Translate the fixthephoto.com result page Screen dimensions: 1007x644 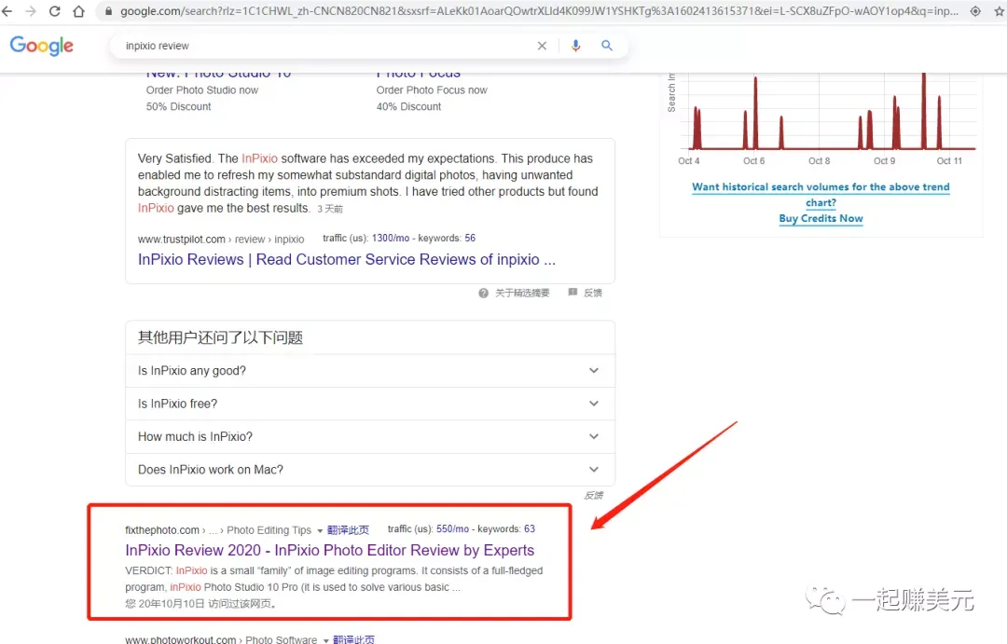(348, 530)
